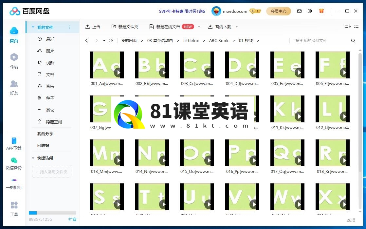This screenshot has height=229, width=366.
Task: Click the scrollbar down arrow
Action: (360, 212)
